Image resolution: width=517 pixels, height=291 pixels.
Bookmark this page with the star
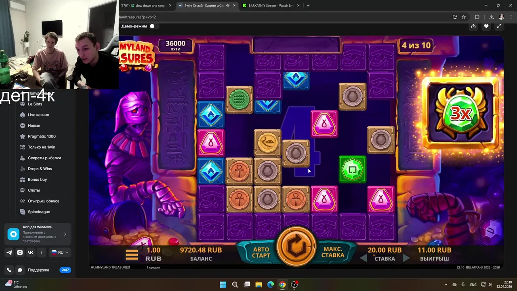pos(464,17)
